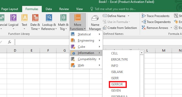Image resolution: width=182 pixels, height=97 pixels.
Task: Click the Insert Function fx icon
Action: point(10,42)
